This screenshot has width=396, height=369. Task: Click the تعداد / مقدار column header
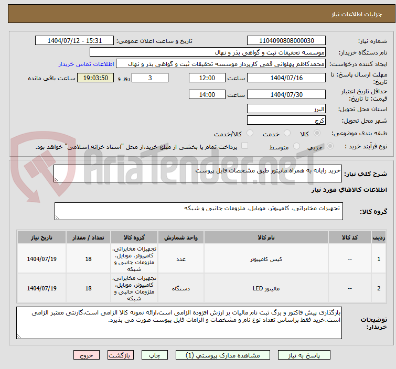click(x=88, y=237)
